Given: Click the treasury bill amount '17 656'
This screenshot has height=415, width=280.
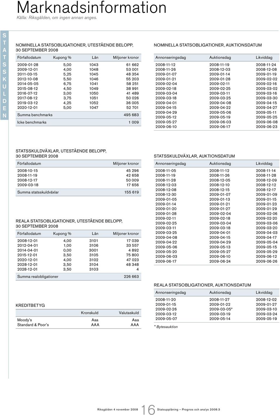Looking at the screenshot, I should [x=133, y=185].
